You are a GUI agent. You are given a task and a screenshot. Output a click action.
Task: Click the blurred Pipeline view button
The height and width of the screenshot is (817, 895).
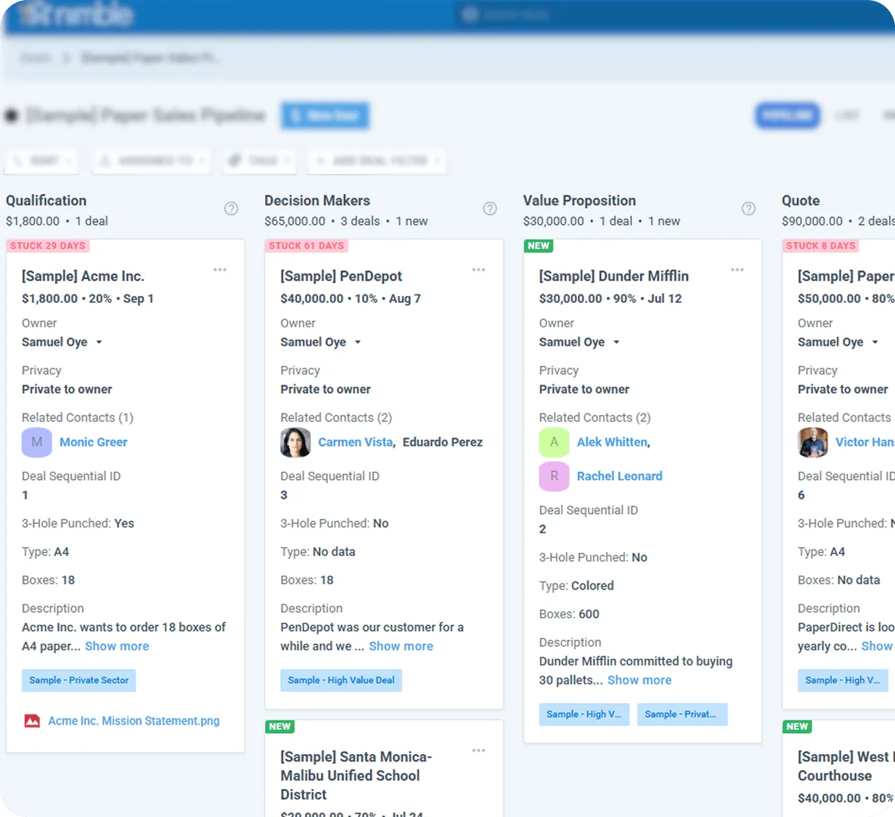pos(787,115)
